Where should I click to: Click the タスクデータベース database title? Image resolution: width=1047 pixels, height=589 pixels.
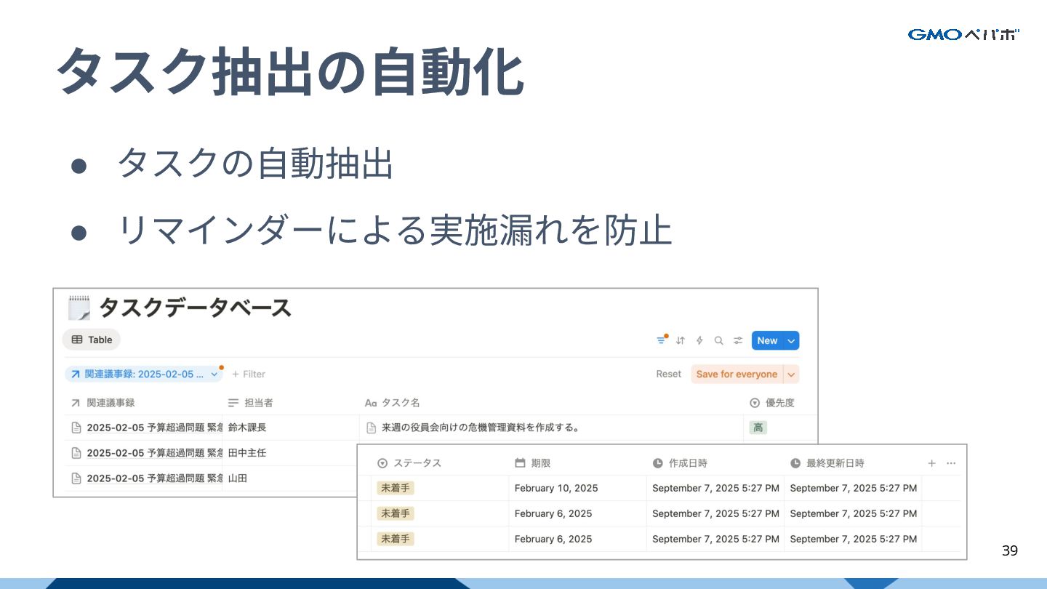point(195,308)
